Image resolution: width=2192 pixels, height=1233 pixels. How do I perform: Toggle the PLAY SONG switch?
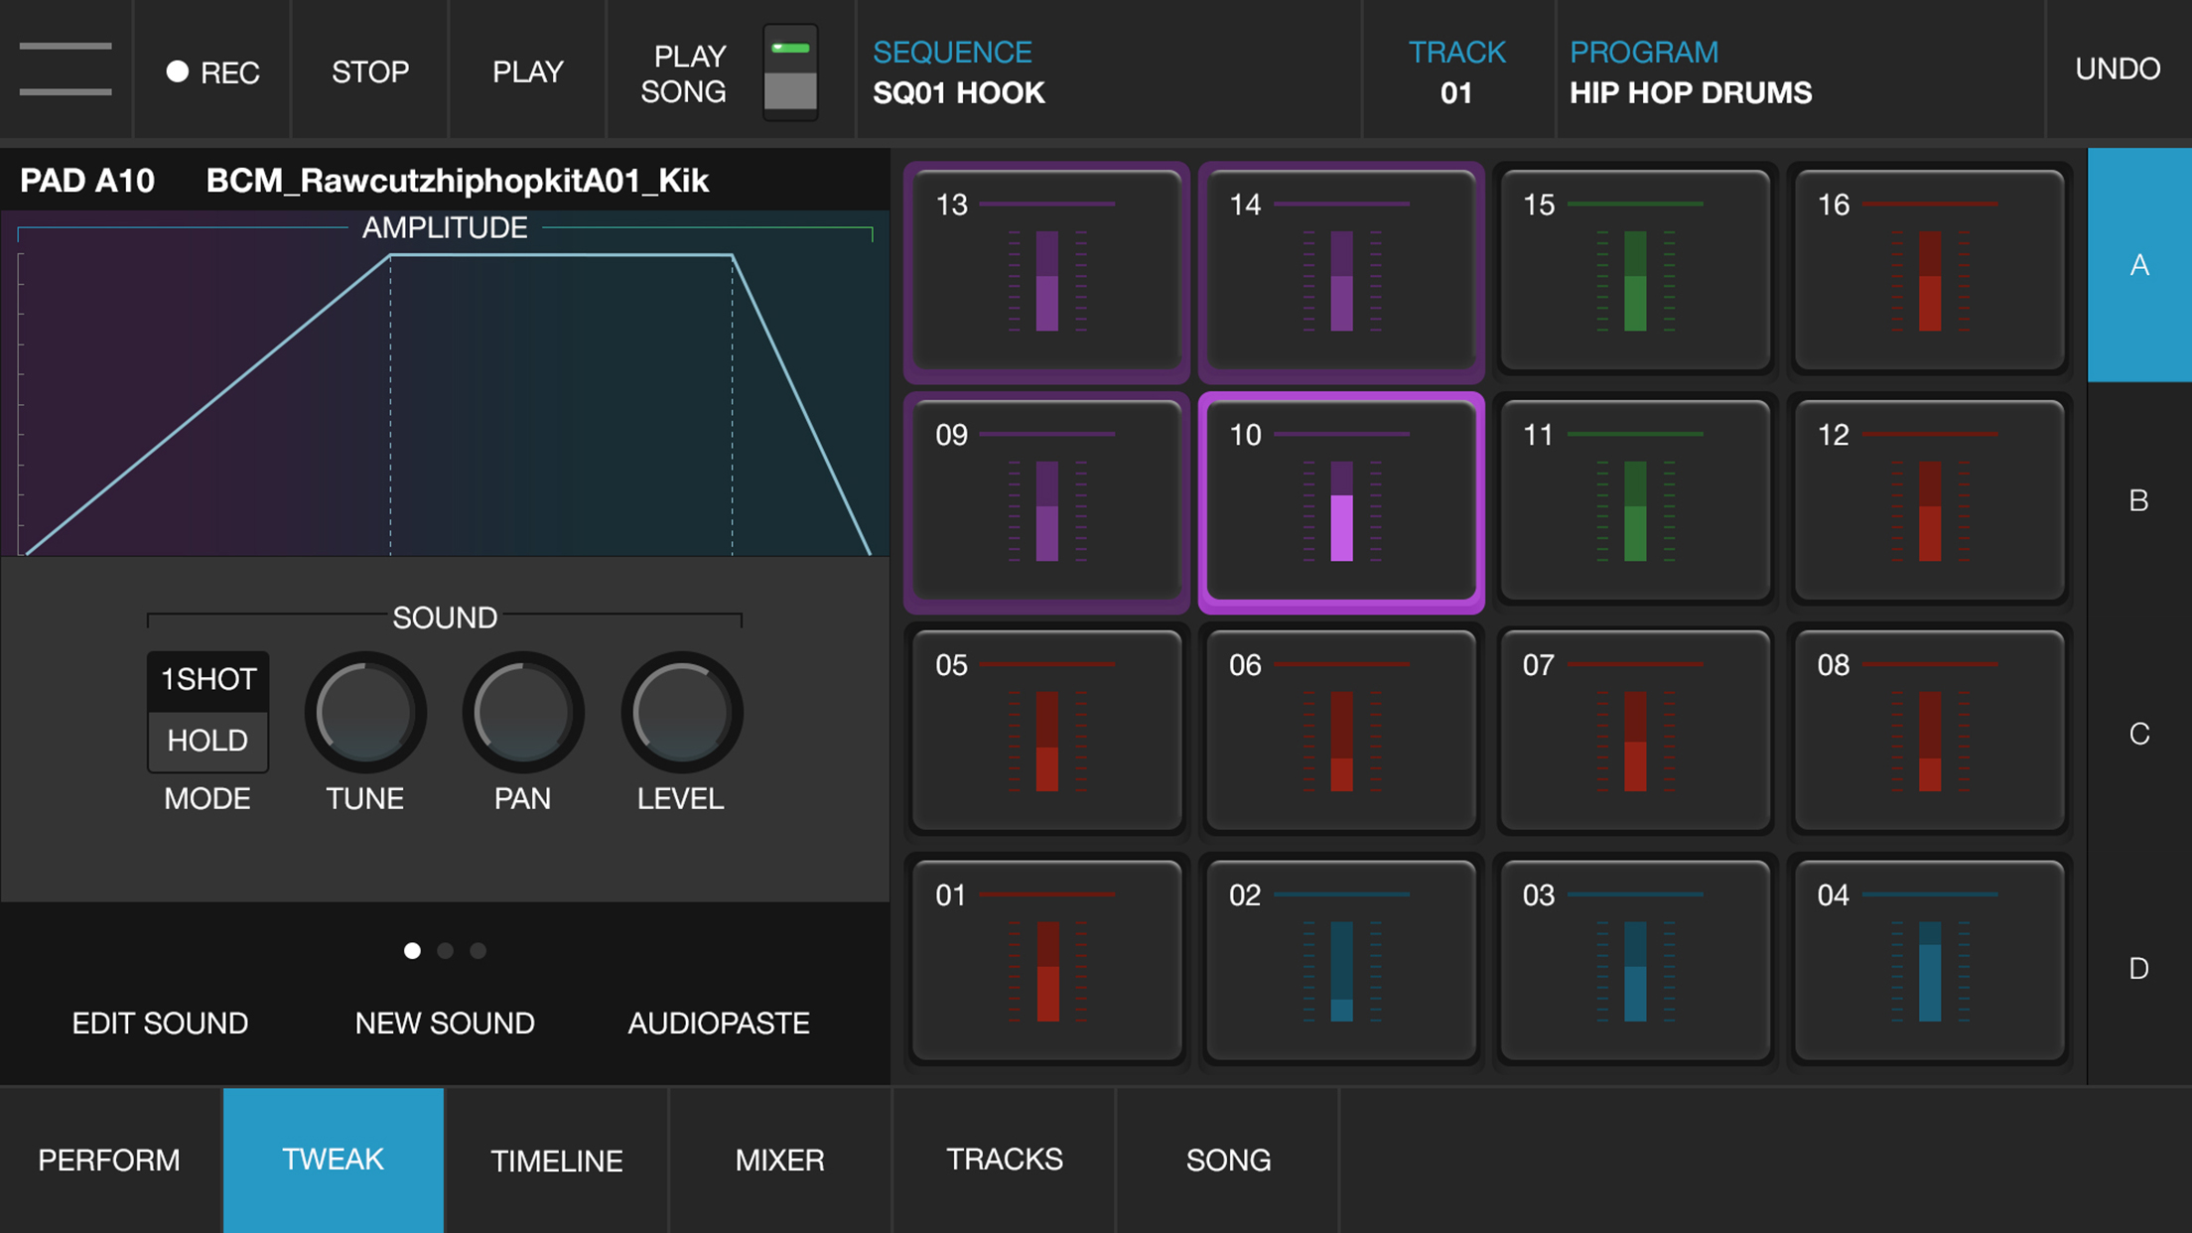(x=790, y=72)
